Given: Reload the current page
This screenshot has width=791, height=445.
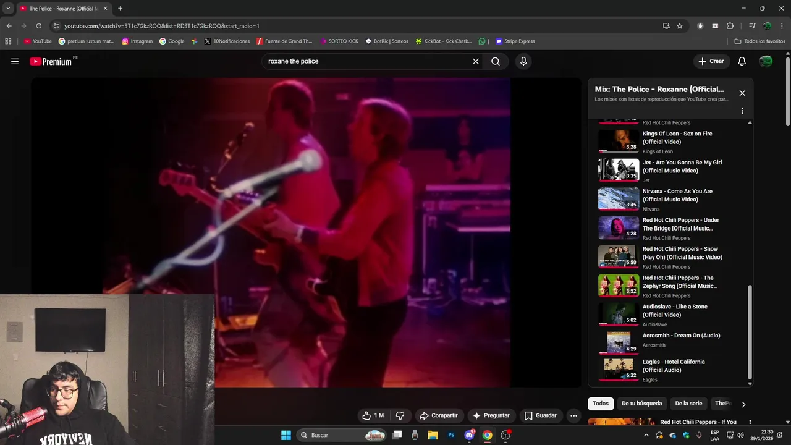Looking at the screenshot, I should point(38,26).
